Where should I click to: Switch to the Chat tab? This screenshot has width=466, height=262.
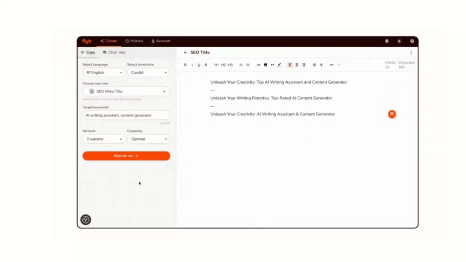click(114, 53)
